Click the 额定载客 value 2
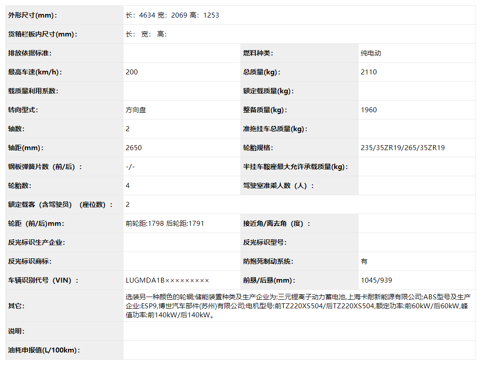This screenshot has width=485, height=366. click(x=126, y=204)
